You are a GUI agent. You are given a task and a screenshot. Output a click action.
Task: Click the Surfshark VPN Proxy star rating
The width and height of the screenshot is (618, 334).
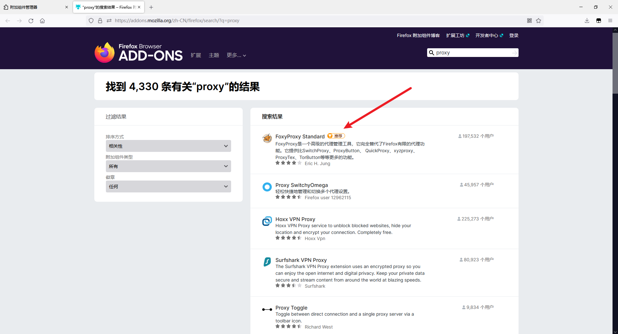click(x=288, y=286)
